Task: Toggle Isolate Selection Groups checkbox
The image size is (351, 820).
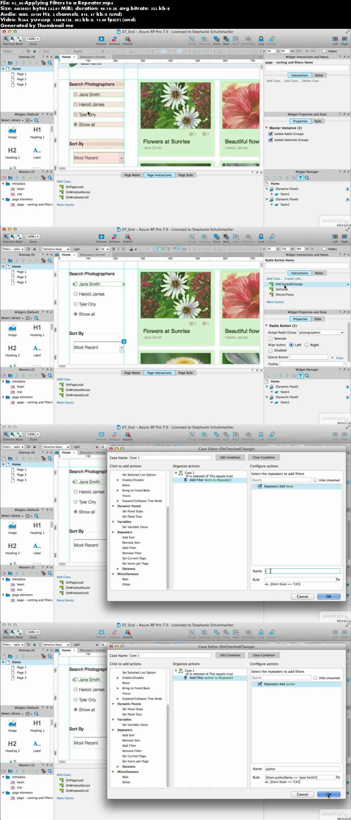Action: coord(270,140)
